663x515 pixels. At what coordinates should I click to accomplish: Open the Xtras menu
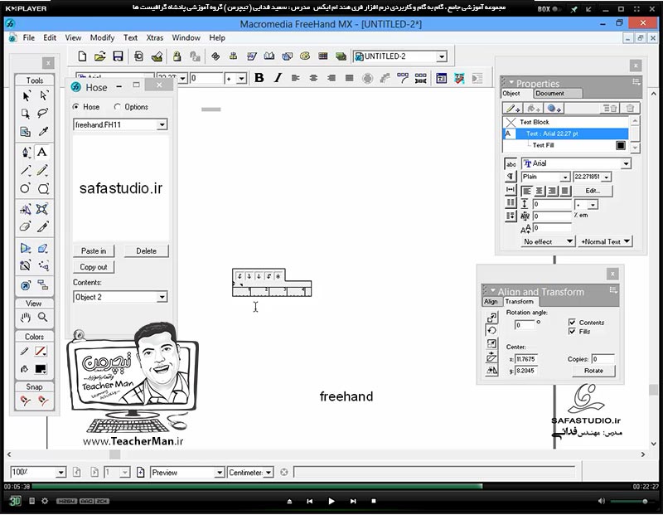[x=155, y=37]
